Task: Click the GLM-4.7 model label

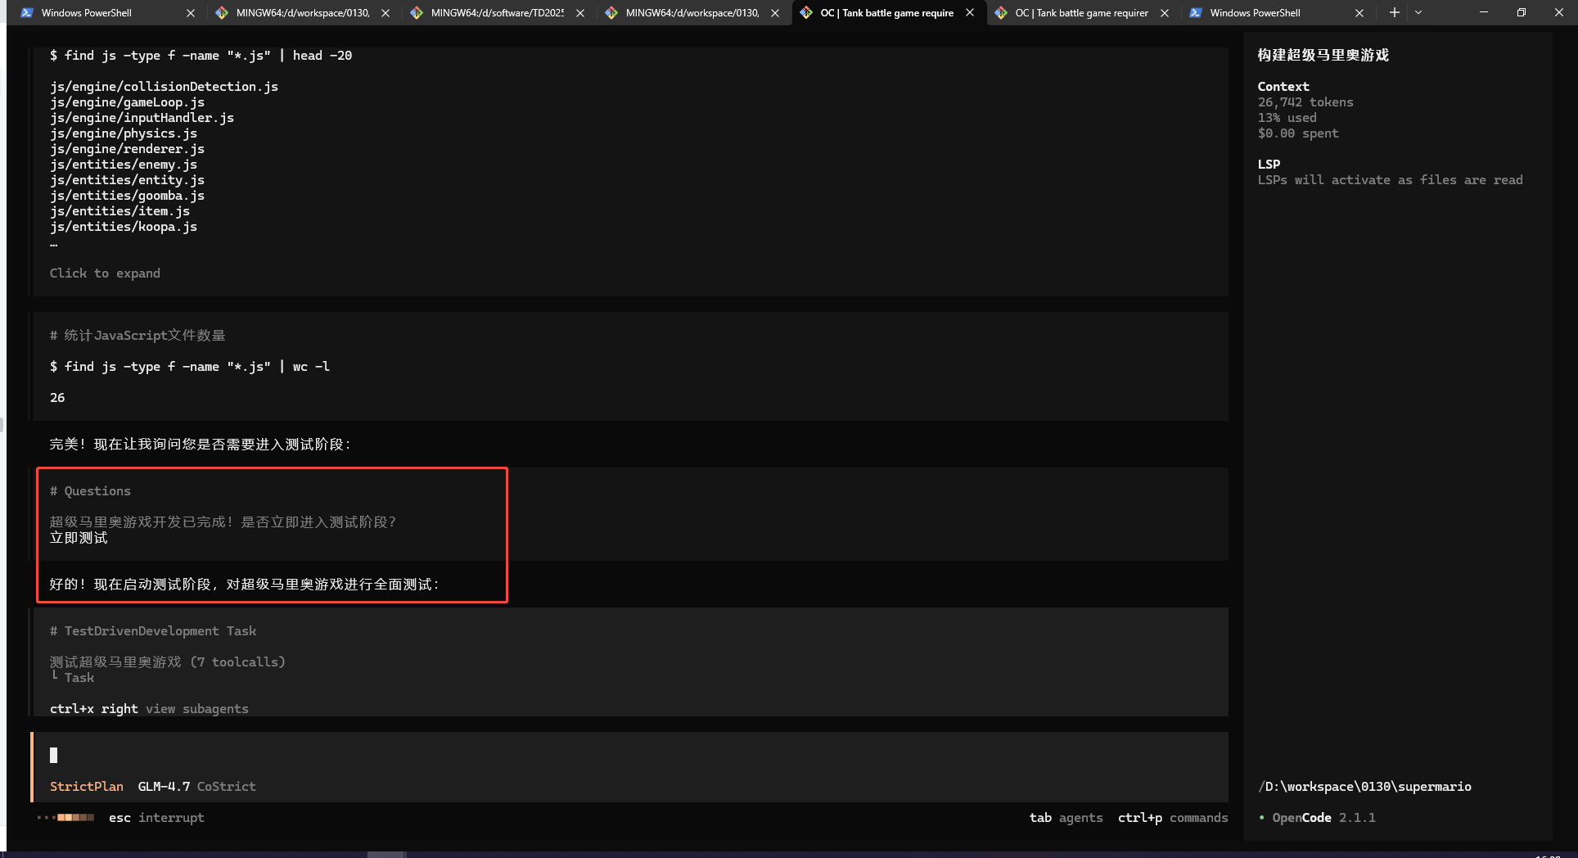Action: click(164, 787)
